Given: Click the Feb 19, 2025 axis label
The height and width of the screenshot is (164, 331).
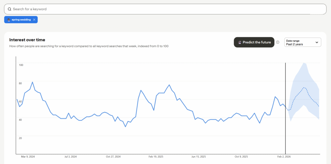Looking at the screenshot, I should [156, 157].
